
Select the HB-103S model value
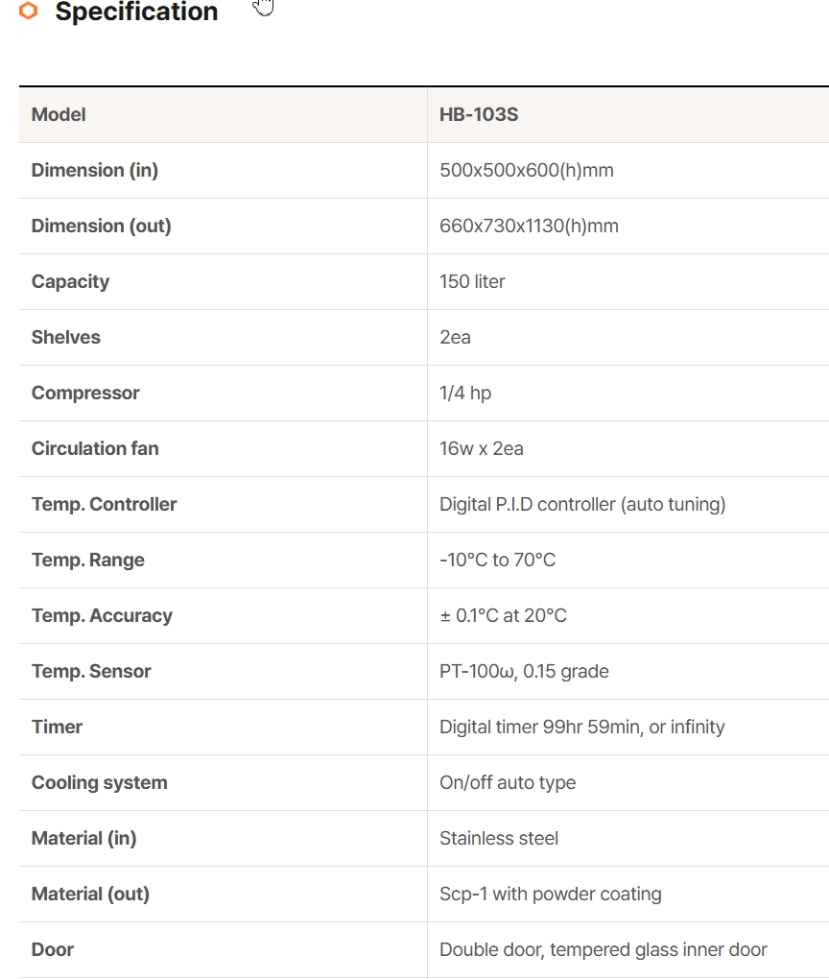tap(479, 114)
